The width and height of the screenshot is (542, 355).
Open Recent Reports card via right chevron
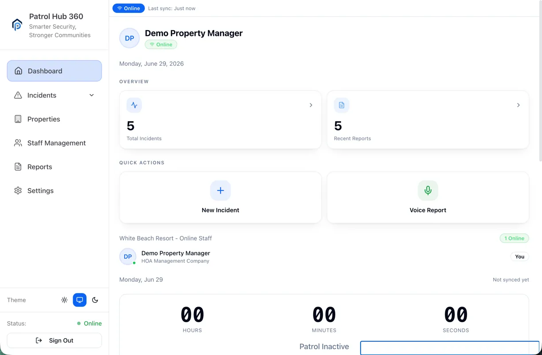click(518, 105)
